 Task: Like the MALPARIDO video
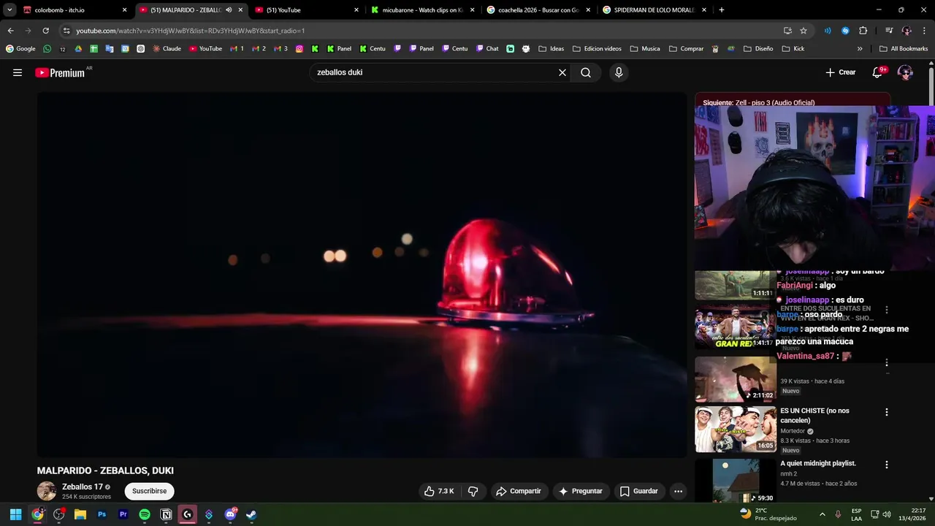tap(439, 491)
